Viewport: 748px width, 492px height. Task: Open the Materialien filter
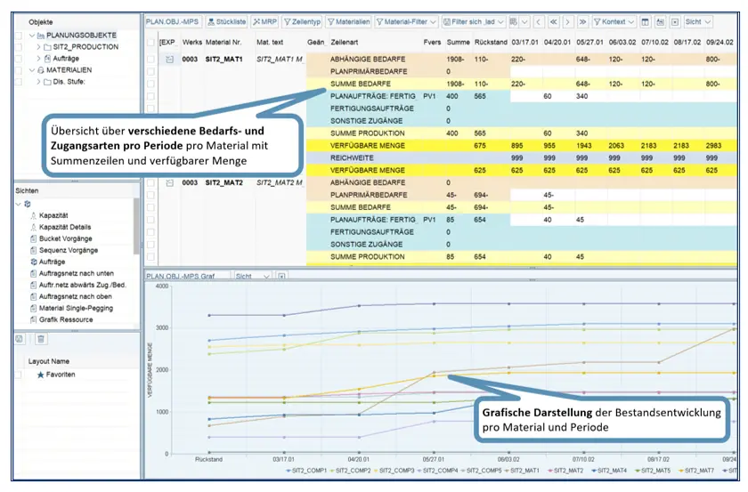[x=348, y=22]
